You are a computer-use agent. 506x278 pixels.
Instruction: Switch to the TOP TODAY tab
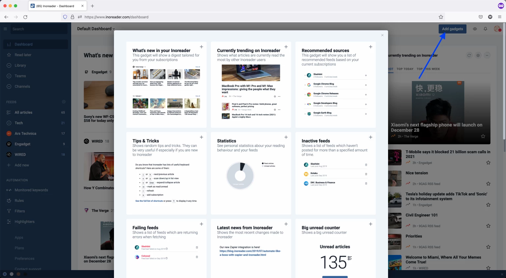point(405,69)
